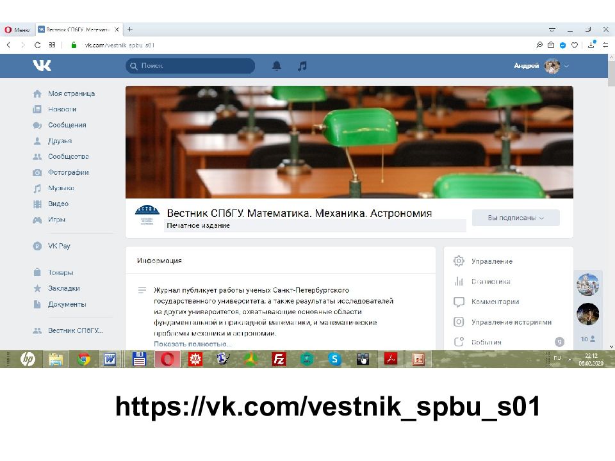Click the community avatar logo thumbnail
This screenshot has width=615, height=461.
pyautogui.click(x=147, y=215)
